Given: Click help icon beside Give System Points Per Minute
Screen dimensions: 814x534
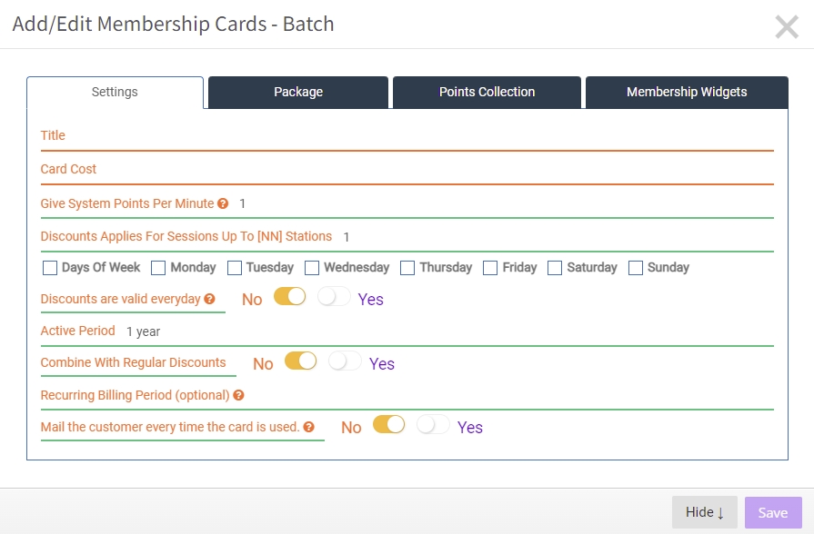Looking at the screenshot, I should click(x=223, y=203).
